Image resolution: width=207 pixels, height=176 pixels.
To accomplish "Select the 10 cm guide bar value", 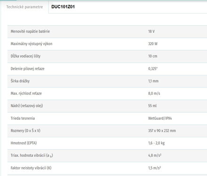I will 152,56.
